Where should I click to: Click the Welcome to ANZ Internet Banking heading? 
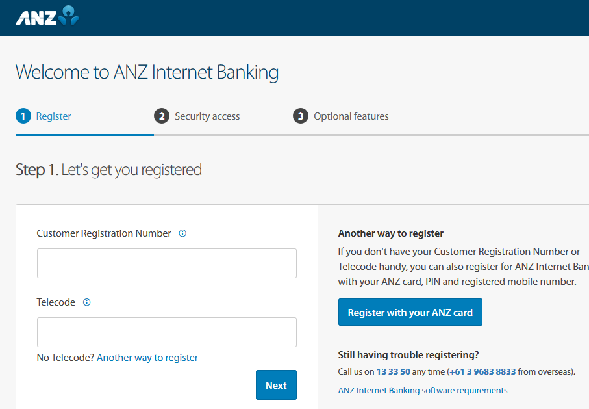(x=147, y=72)
